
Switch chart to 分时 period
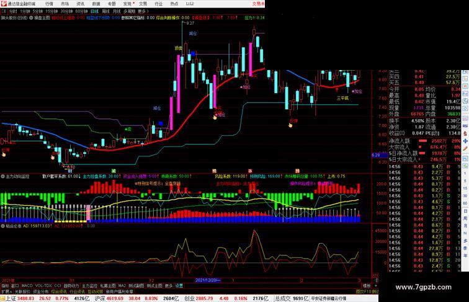(x=13, y=11)
